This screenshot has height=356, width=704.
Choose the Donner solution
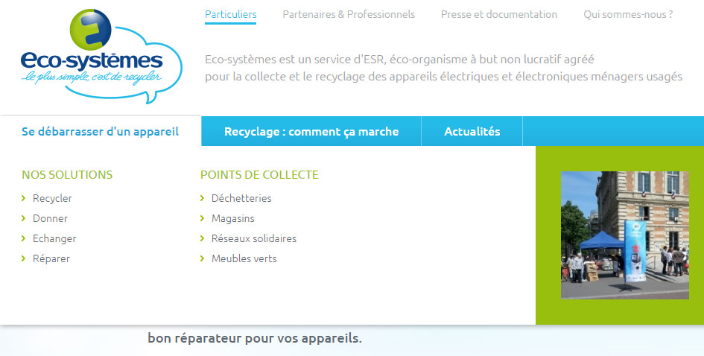pyautogui.click(x=50, y=219)
